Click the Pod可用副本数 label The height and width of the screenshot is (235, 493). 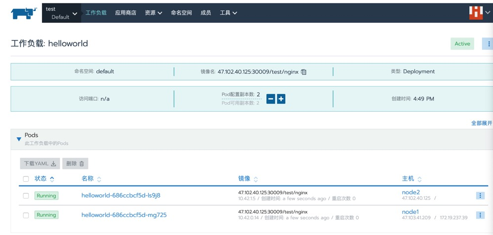coord(238,103)
